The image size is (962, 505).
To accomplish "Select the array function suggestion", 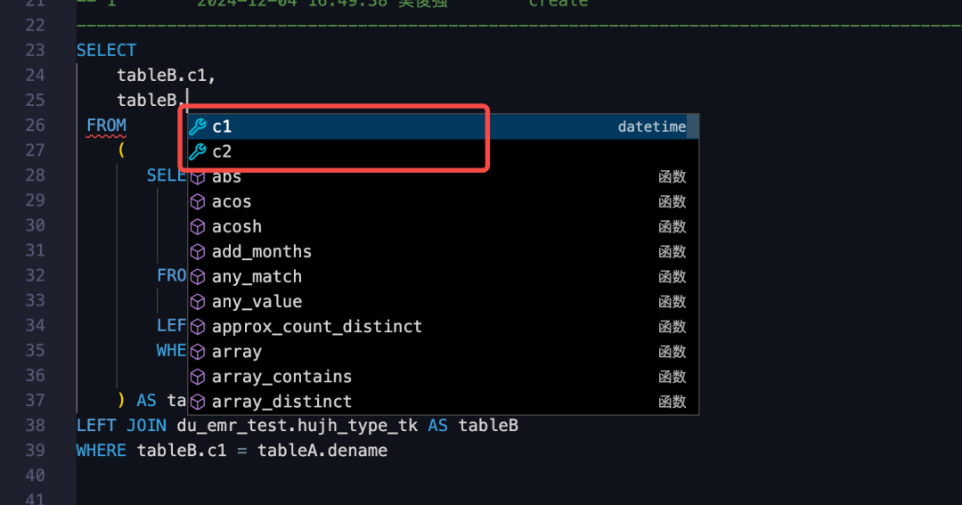I will 236,352.
